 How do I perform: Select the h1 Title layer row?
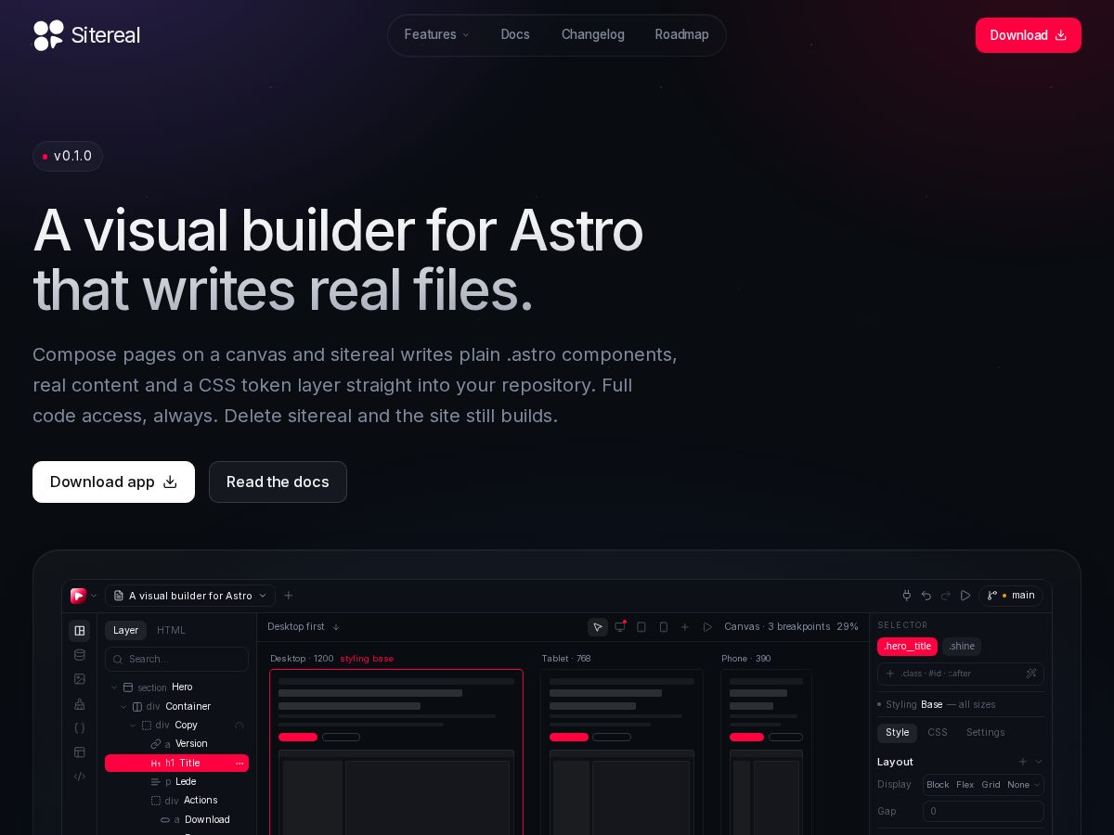[x=176, y=764]
